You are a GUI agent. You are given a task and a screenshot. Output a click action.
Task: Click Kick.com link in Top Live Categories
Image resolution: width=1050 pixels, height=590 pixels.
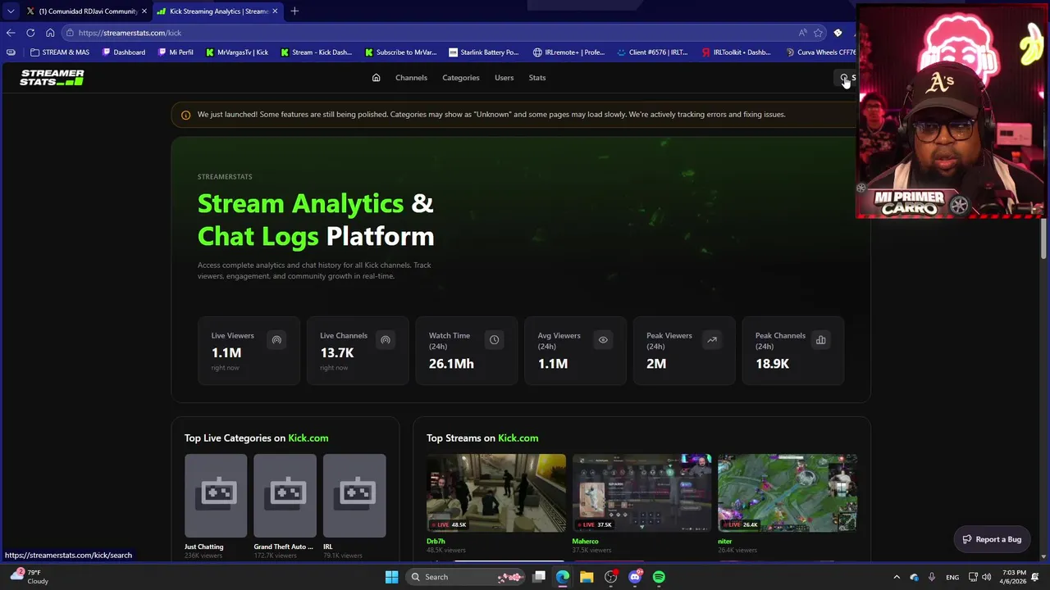coord(308,438)
